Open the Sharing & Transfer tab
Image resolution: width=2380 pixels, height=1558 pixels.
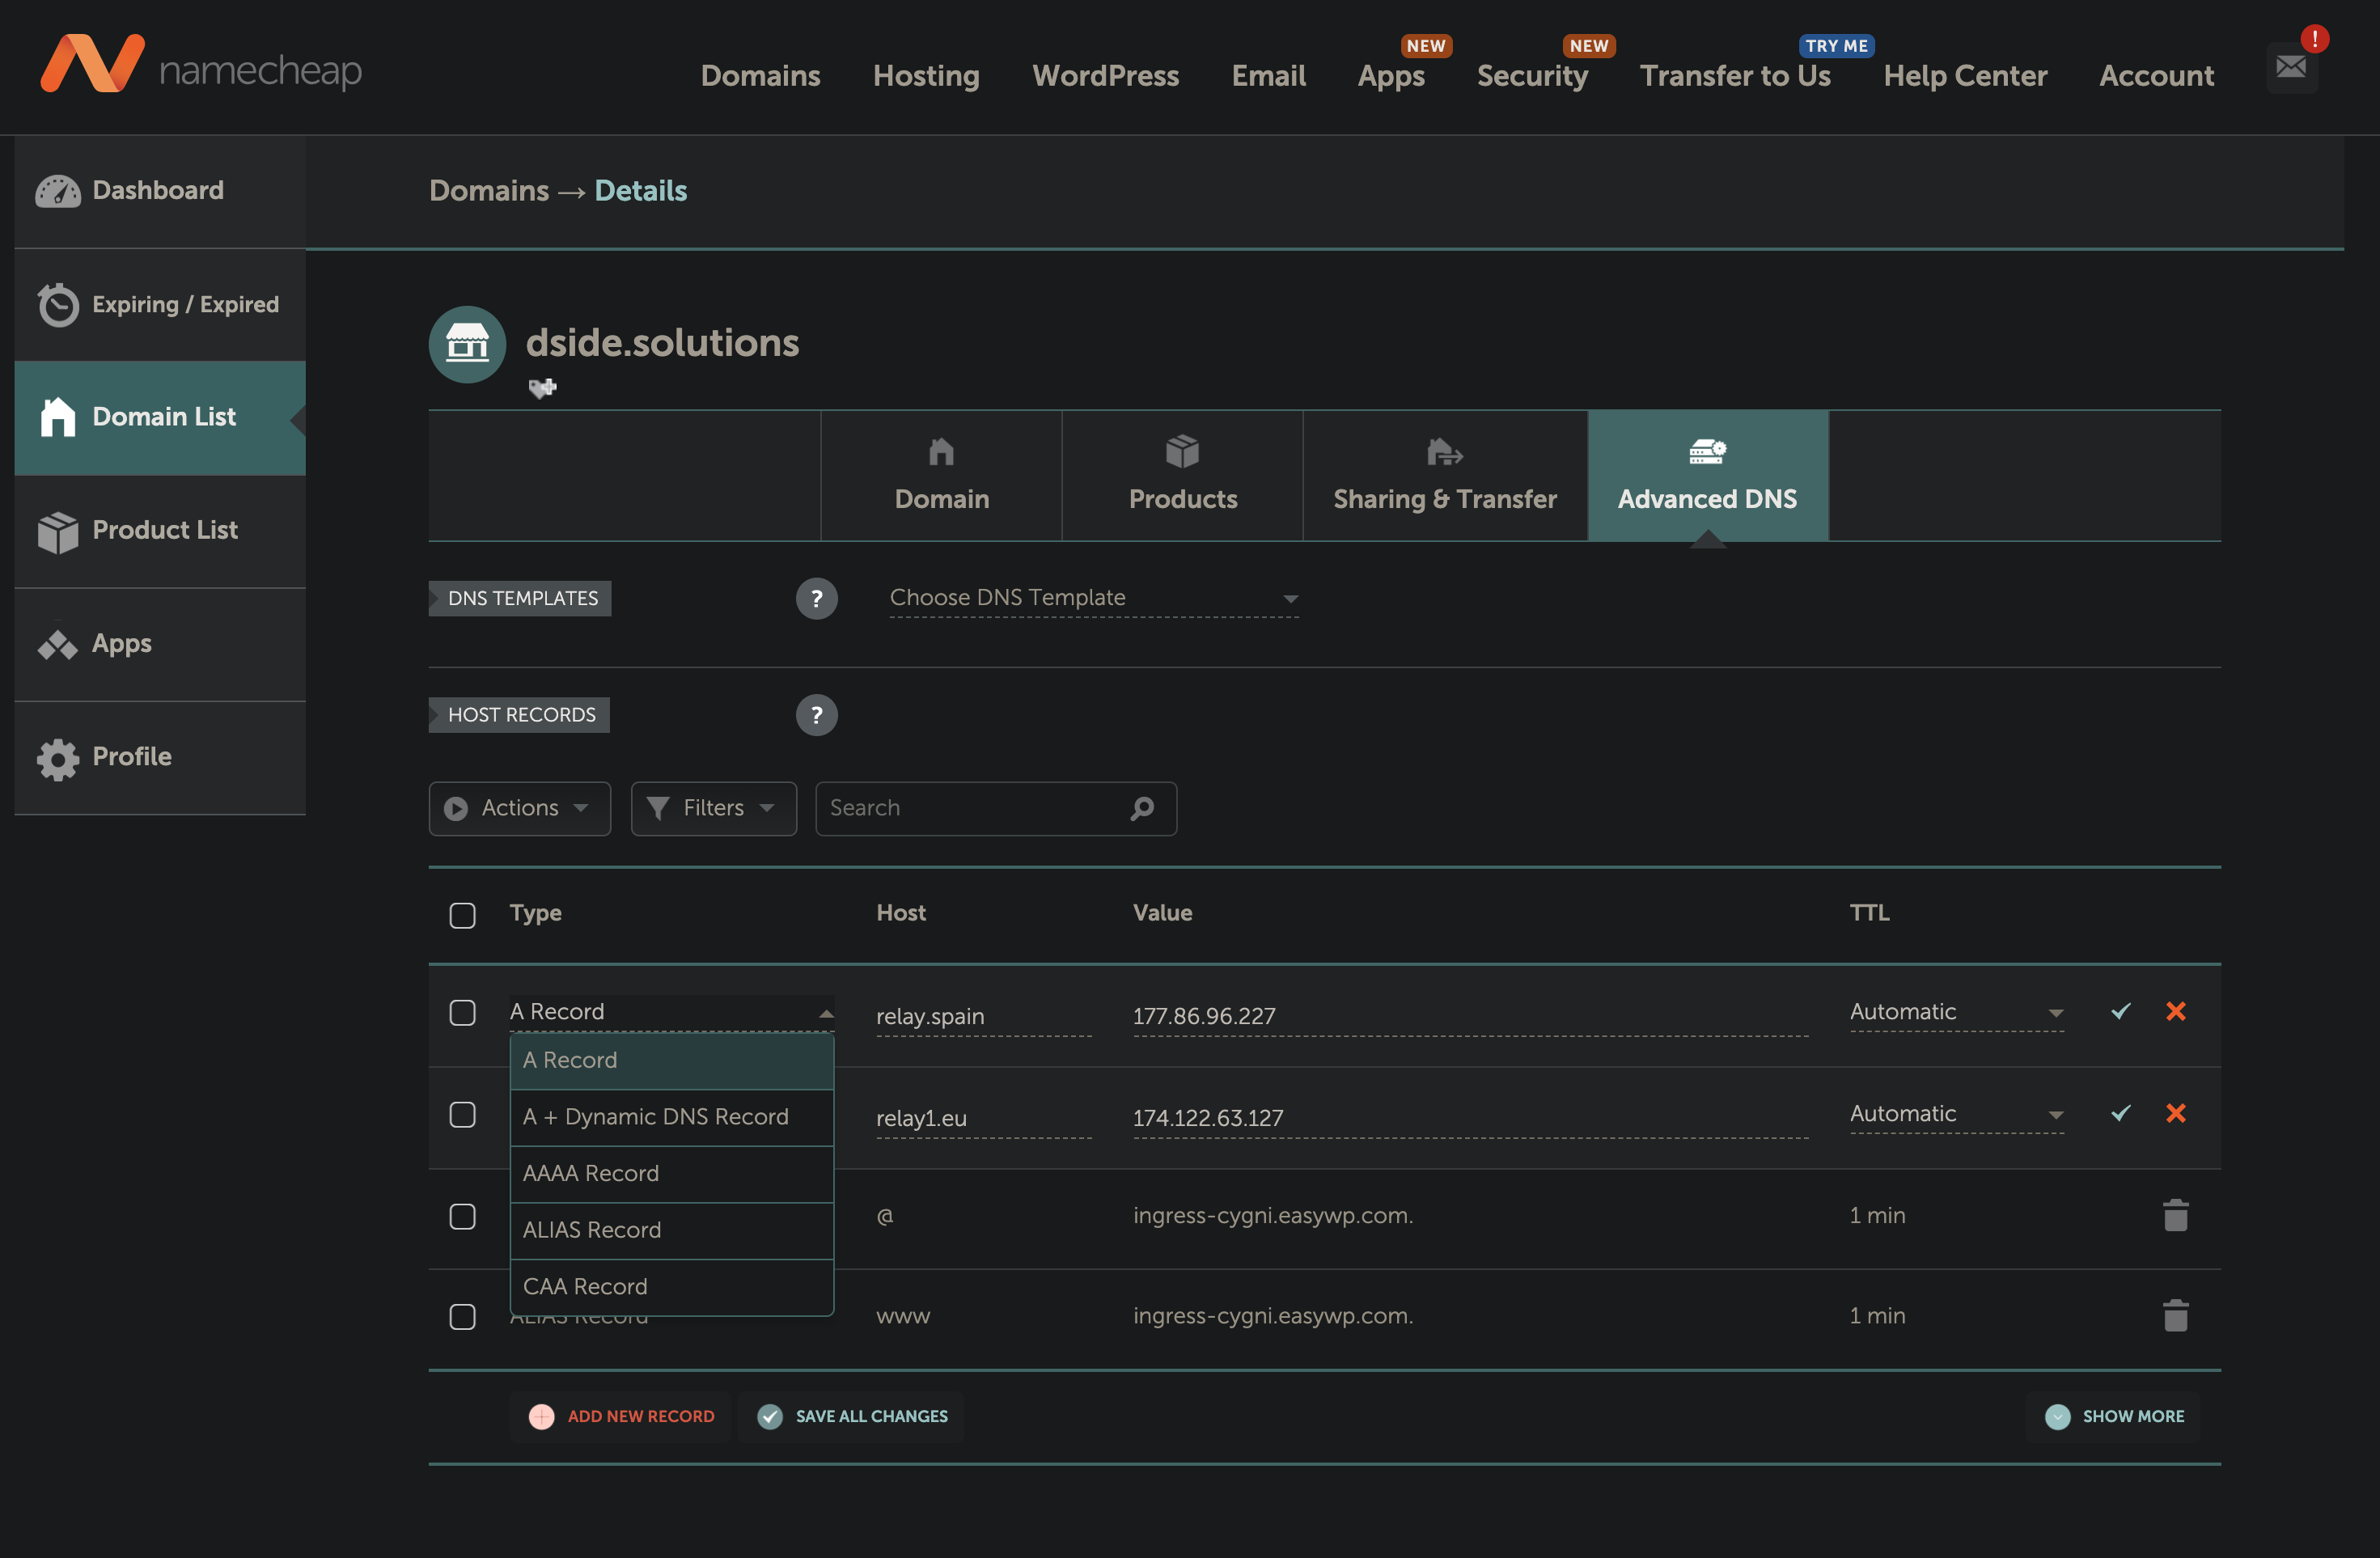1444,476
